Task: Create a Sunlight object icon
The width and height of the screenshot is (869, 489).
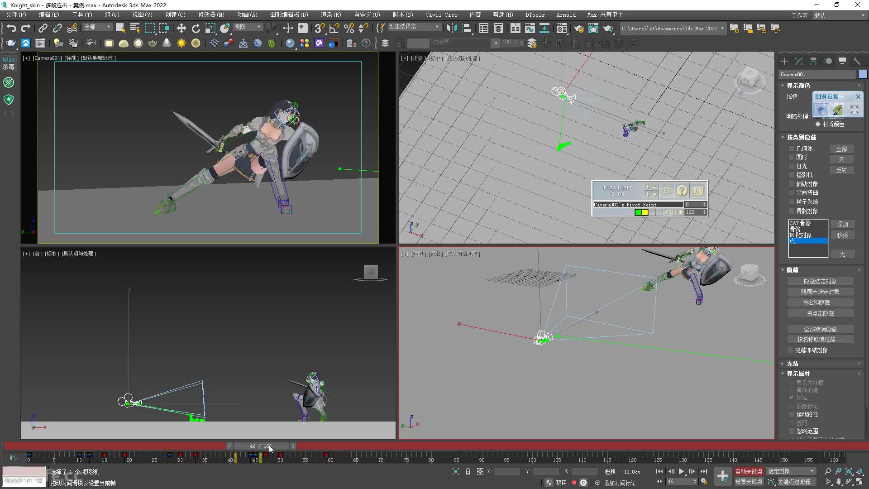Action: coord(181,43)
